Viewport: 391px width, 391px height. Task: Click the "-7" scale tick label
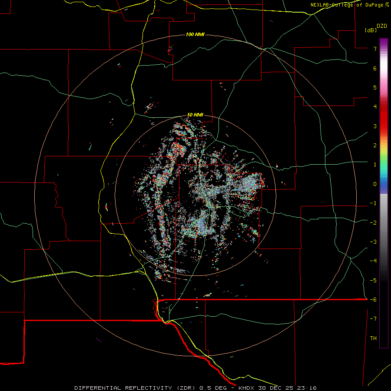coord(373,319)
